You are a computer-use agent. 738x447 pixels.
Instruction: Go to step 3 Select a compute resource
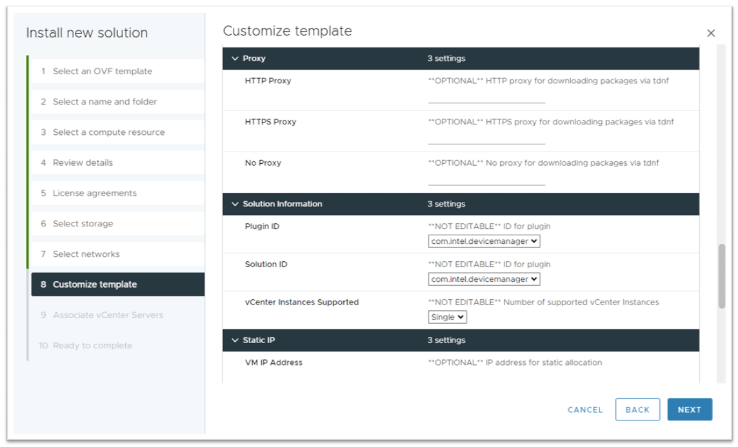tap(108, 132)
